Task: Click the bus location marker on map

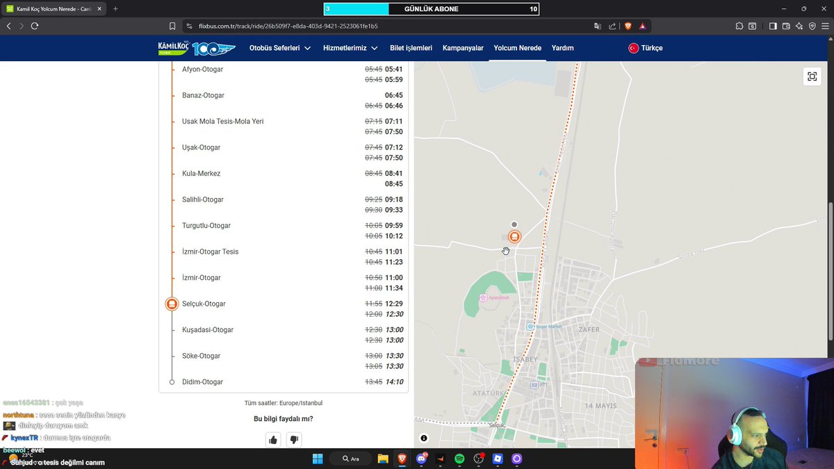Action: point(514,236)
